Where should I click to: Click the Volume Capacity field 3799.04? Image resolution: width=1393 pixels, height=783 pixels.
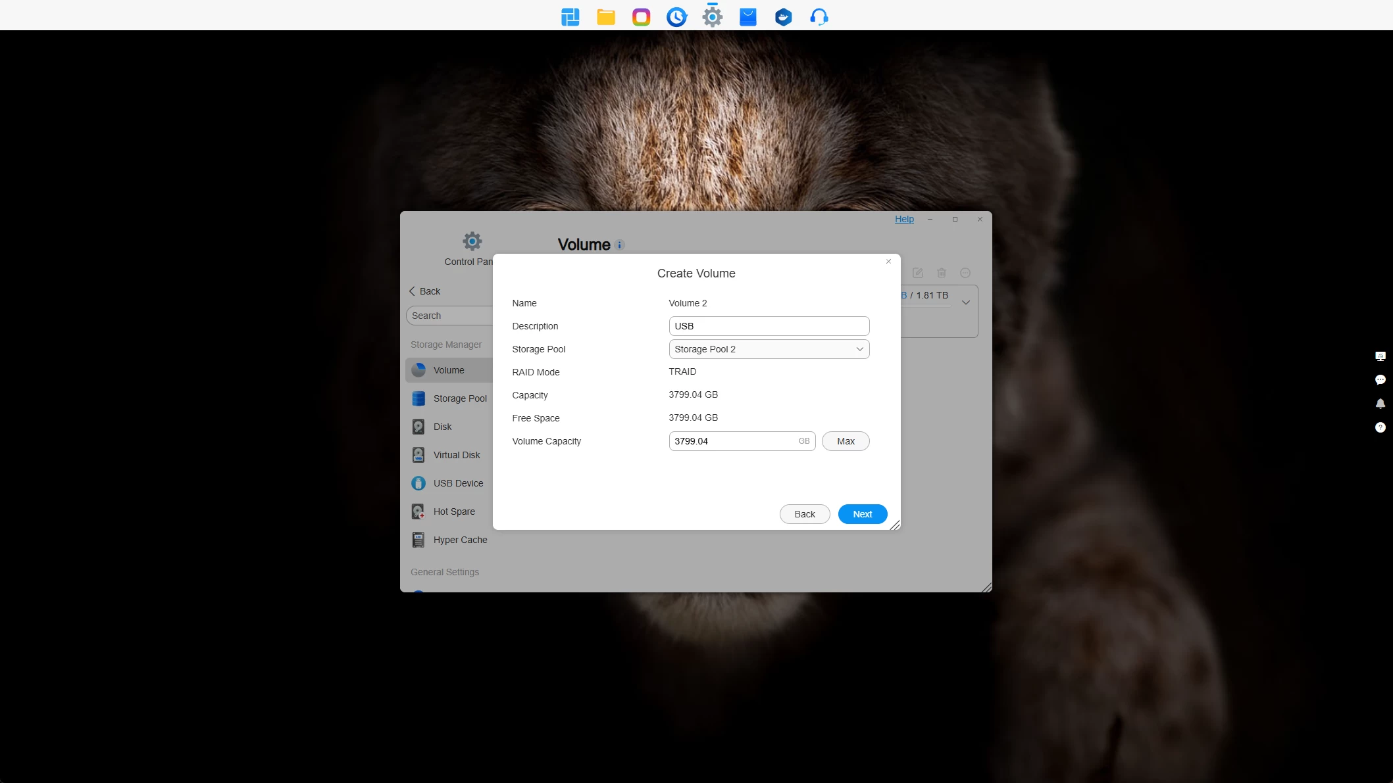[x=742, y=441]
